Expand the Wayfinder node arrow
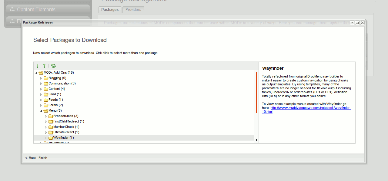 point(46,138)
